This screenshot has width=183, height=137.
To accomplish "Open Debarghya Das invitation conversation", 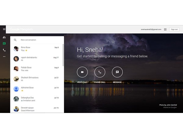I will pyautogui.click(x=37, y=99).
